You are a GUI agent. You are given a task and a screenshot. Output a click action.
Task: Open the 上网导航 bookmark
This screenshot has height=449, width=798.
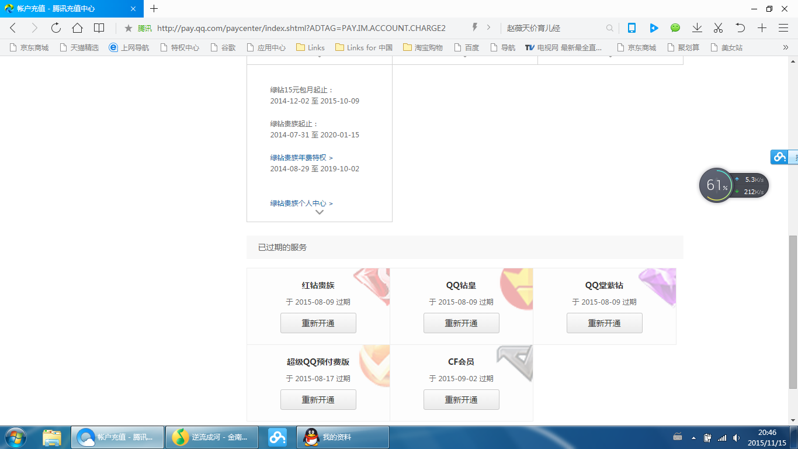[x=129, y=48]
